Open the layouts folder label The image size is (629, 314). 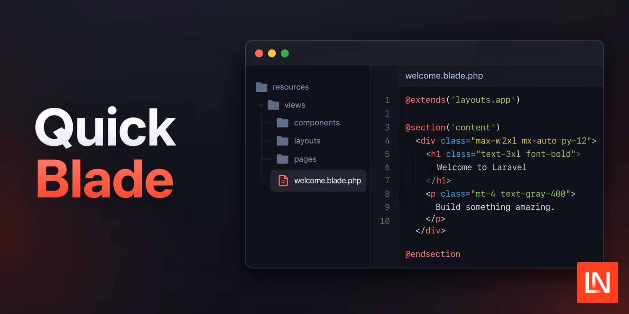pyautogui.click(x=307, y=141)
